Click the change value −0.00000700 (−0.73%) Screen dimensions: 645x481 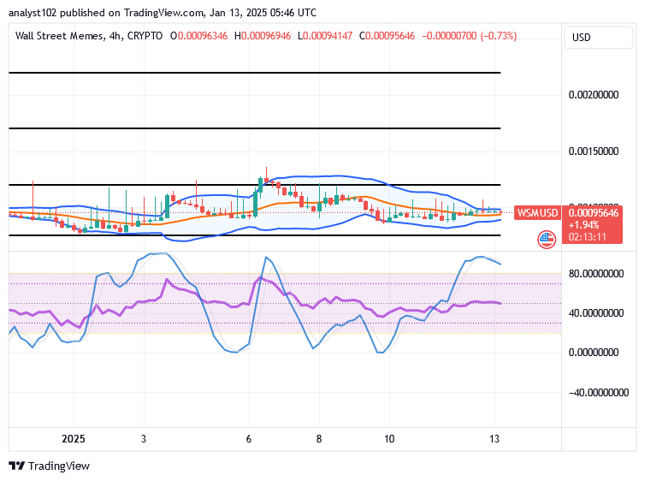469,36
